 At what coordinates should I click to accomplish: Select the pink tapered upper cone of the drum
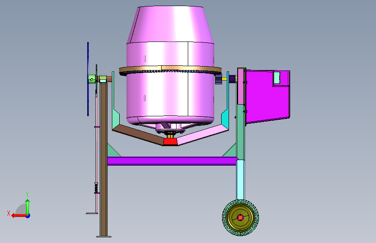point(170,24)
